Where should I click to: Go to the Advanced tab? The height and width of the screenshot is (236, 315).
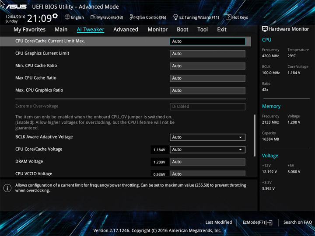click(x=126, y=30)
